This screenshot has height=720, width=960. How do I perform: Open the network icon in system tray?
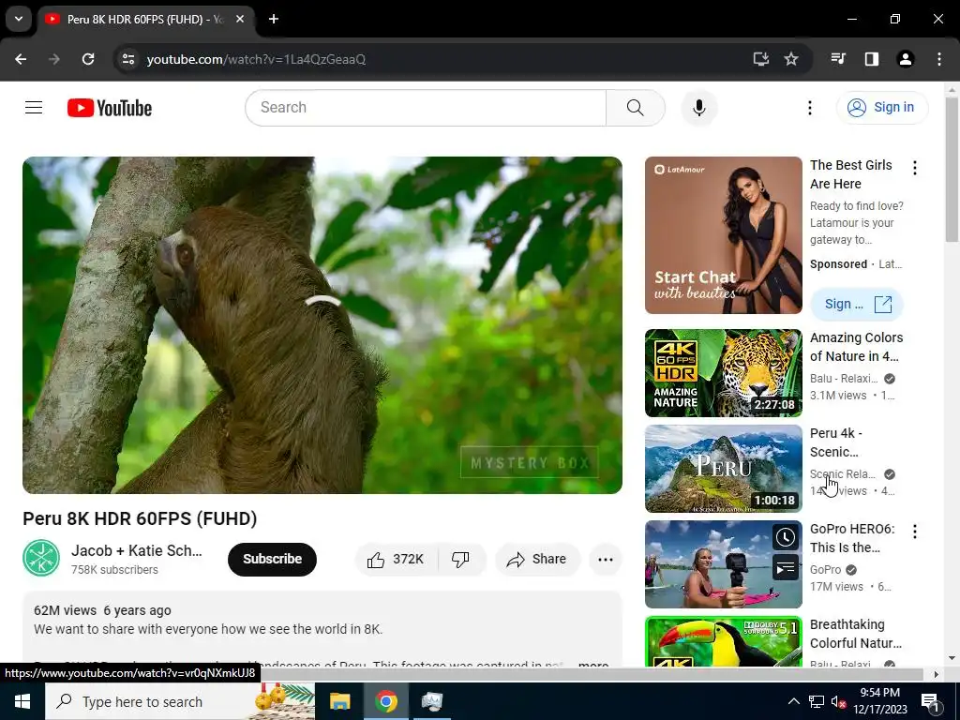817,701
